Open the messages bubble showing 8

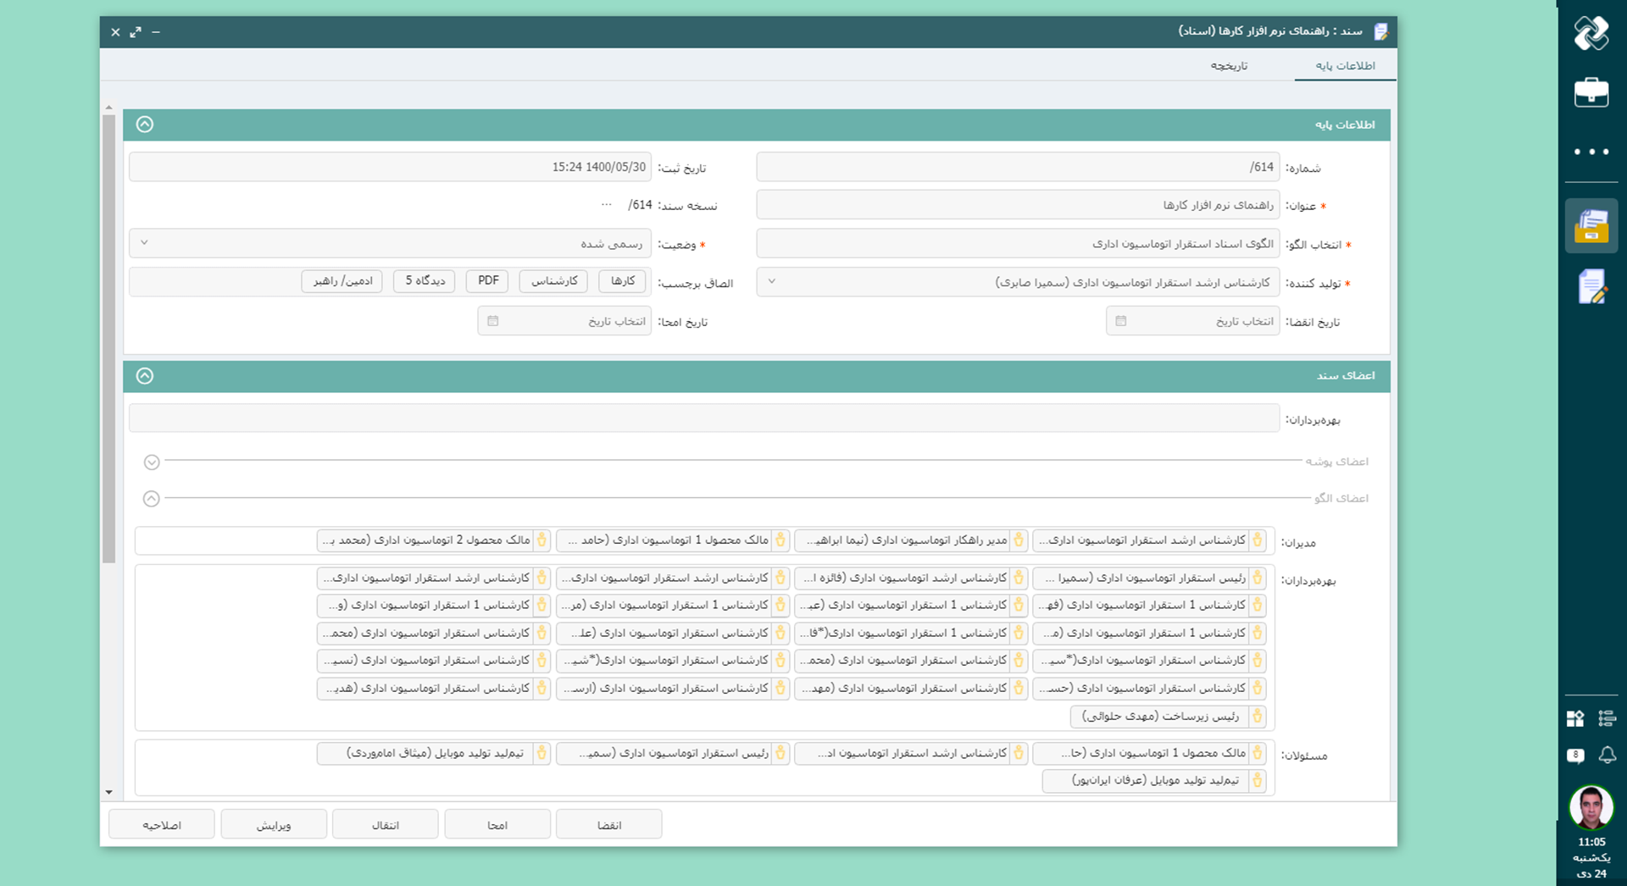tap(1575, 755)
